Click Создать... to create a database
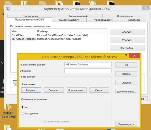Image resolution: width=151 pixels, height=130 pixels. coord(54,90)
